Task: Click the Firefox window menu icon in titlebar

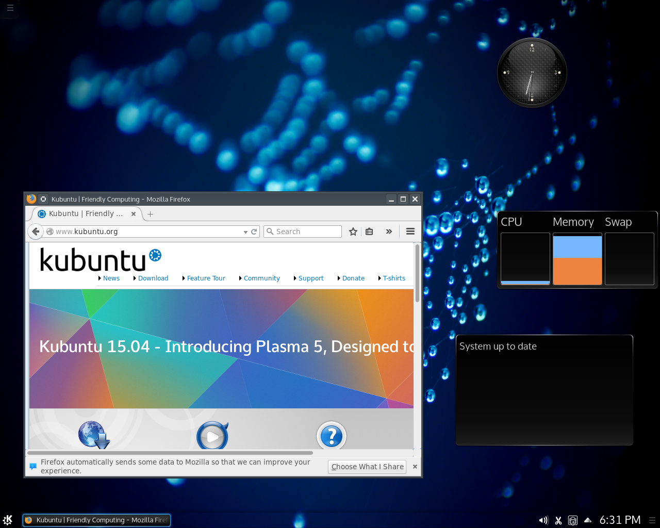Action: (x=31, y=199)
